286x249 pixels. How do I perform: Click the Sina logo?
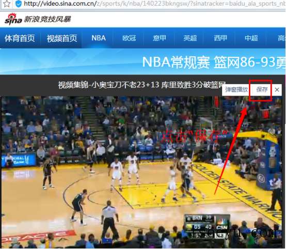point(13,19)
